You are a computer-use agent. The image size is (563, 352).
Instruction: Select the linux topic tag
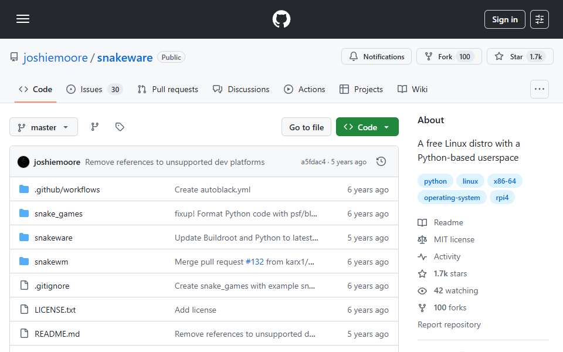pyautogui.click(x=470, y=181)
